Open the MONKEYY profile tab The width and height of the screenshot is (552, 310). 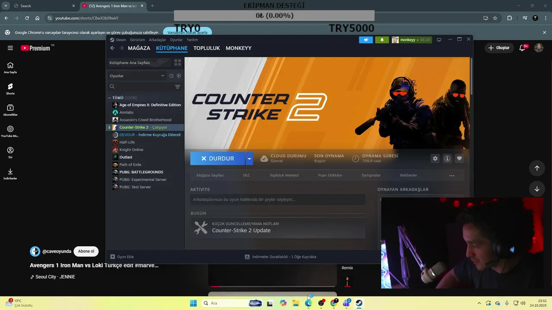pos(238,48)
